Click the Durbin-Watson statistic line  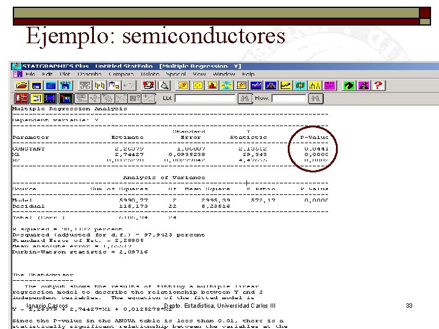coord(80,252)
